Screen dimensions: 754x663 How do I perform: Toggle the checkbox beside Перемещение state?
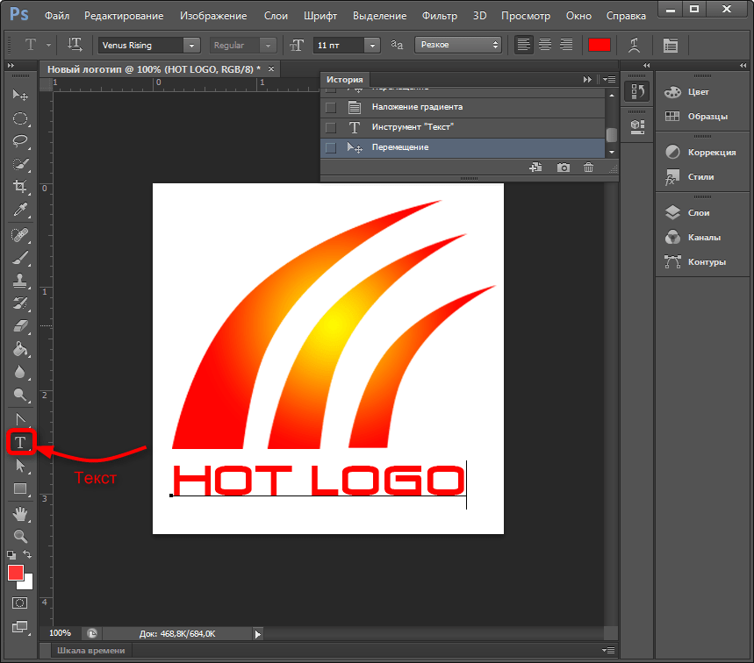click(331, 147)
